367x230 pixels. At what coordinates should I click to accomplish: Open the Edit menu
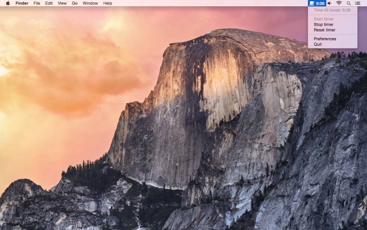49,3
